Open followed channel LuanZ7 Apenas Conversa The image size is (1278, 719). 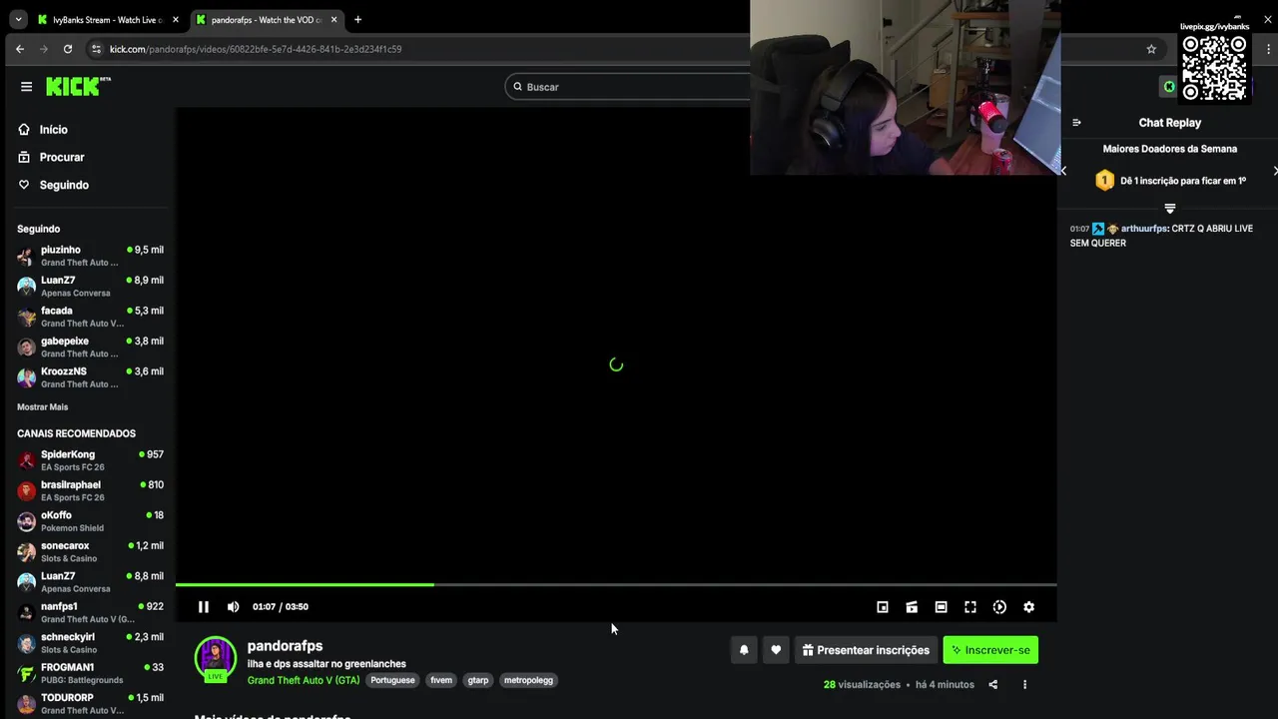point(90,287)
